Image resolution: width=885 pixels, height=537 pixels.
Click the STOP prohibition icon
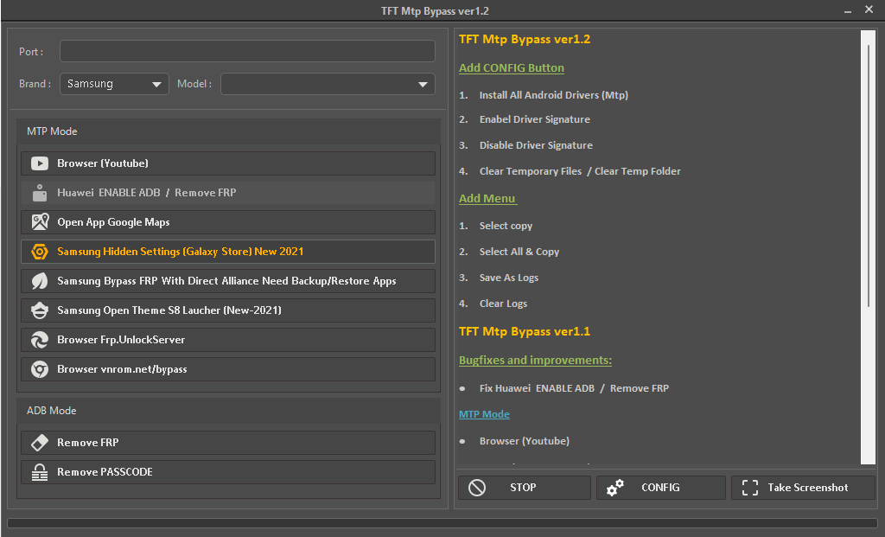coord(476,487)
